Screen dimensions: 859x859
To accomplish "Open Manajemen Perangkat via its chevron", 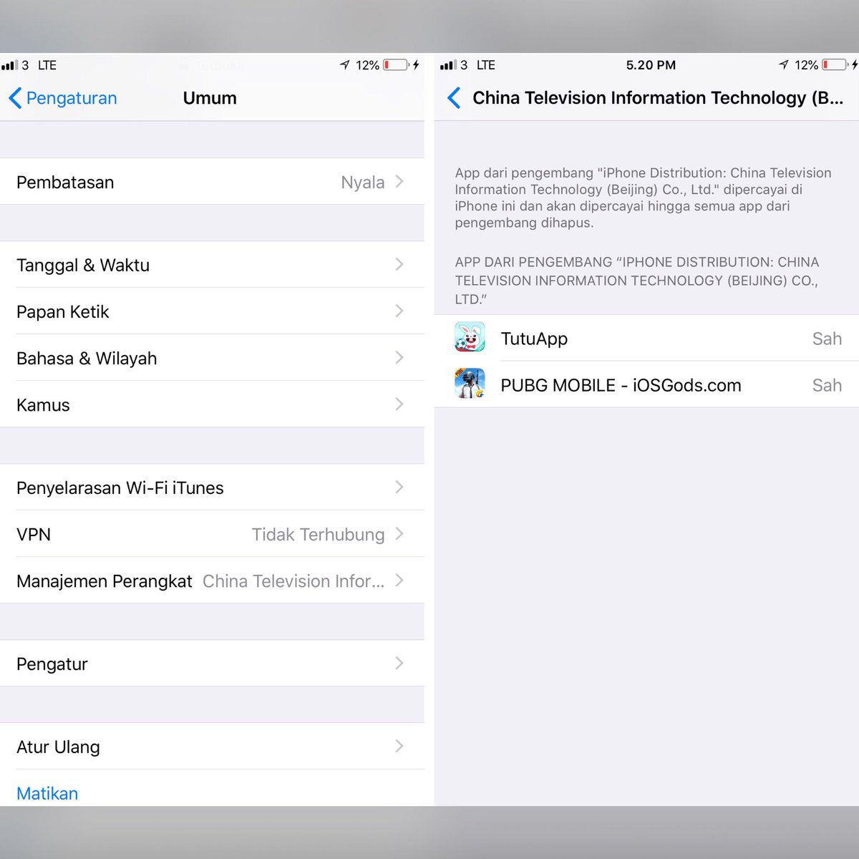I will pyautogui.click(x=399, y=581).
